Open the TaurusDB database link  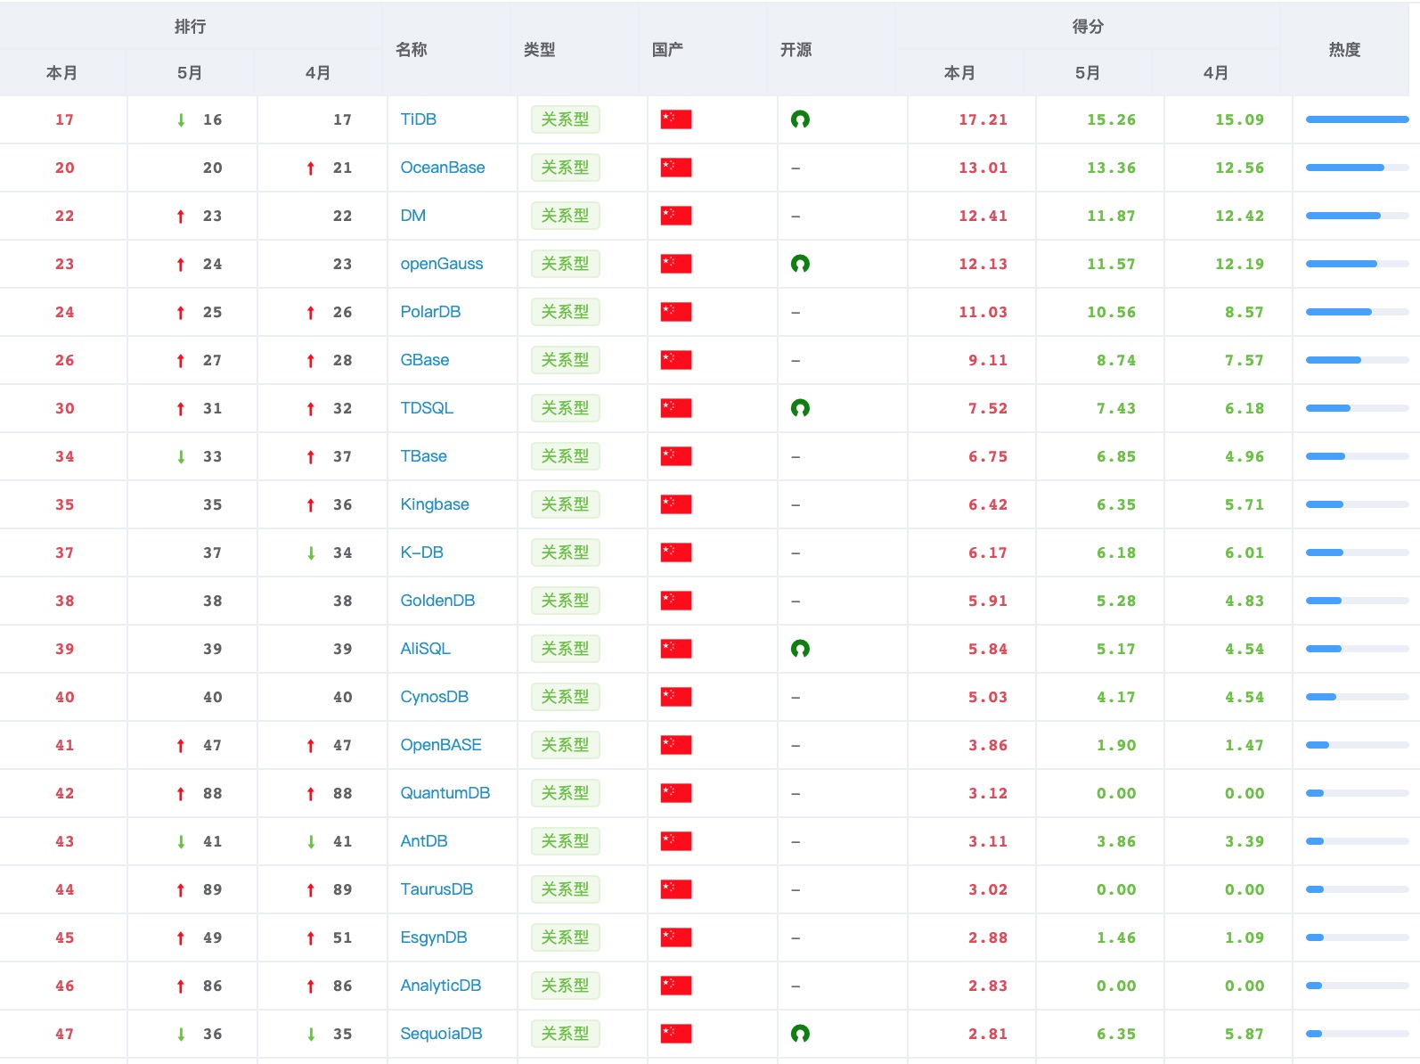pos(437,889)
